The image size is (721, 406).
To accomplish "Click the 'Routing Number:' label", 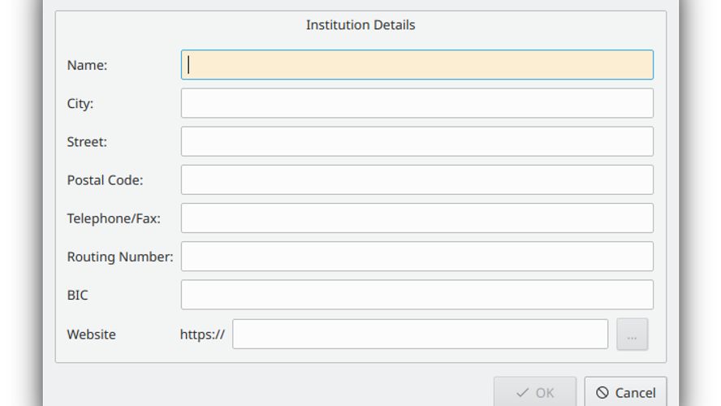I will click(120, 257).
